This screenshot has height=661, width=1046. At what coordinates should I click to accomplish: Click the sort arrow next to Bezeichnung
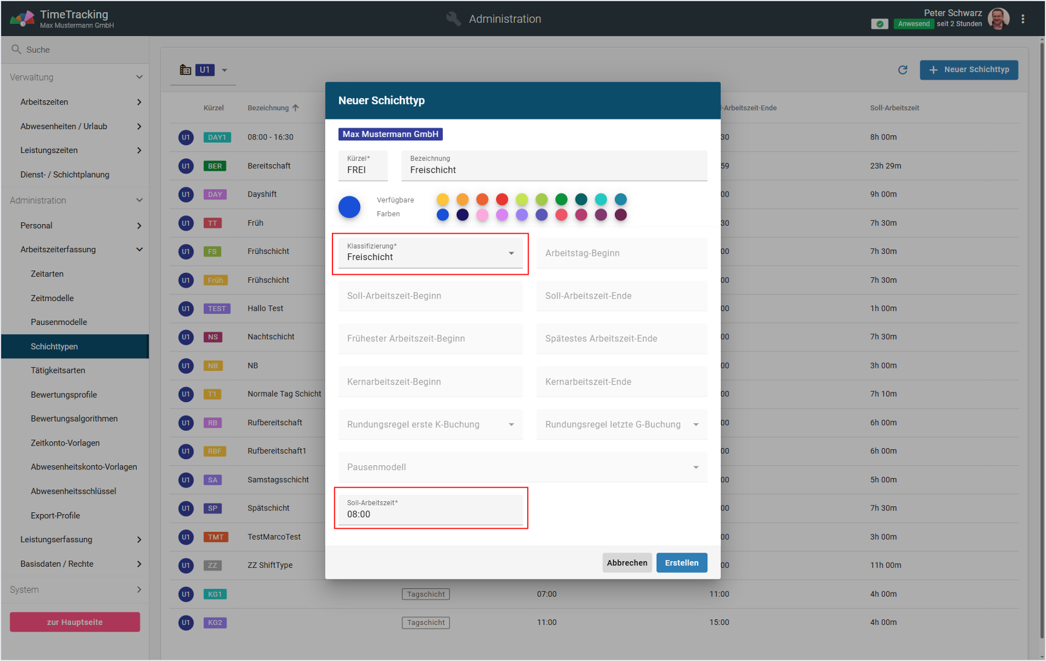[x=296, y=108]
